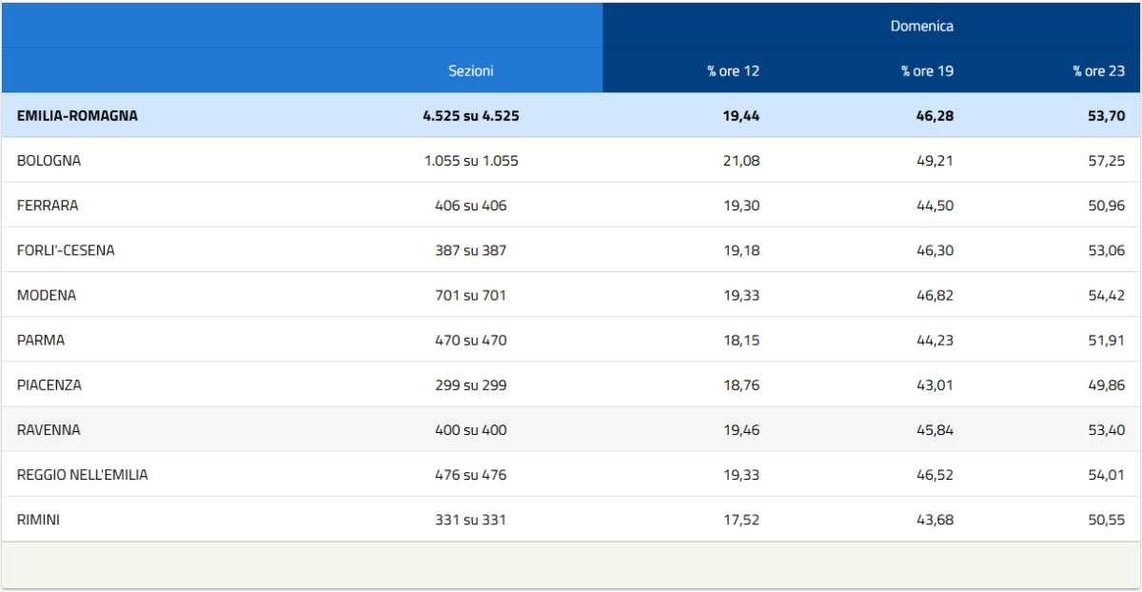1142x592 pixels.
Task: Click the RIMINI province name
Action: tap(38, 520)
